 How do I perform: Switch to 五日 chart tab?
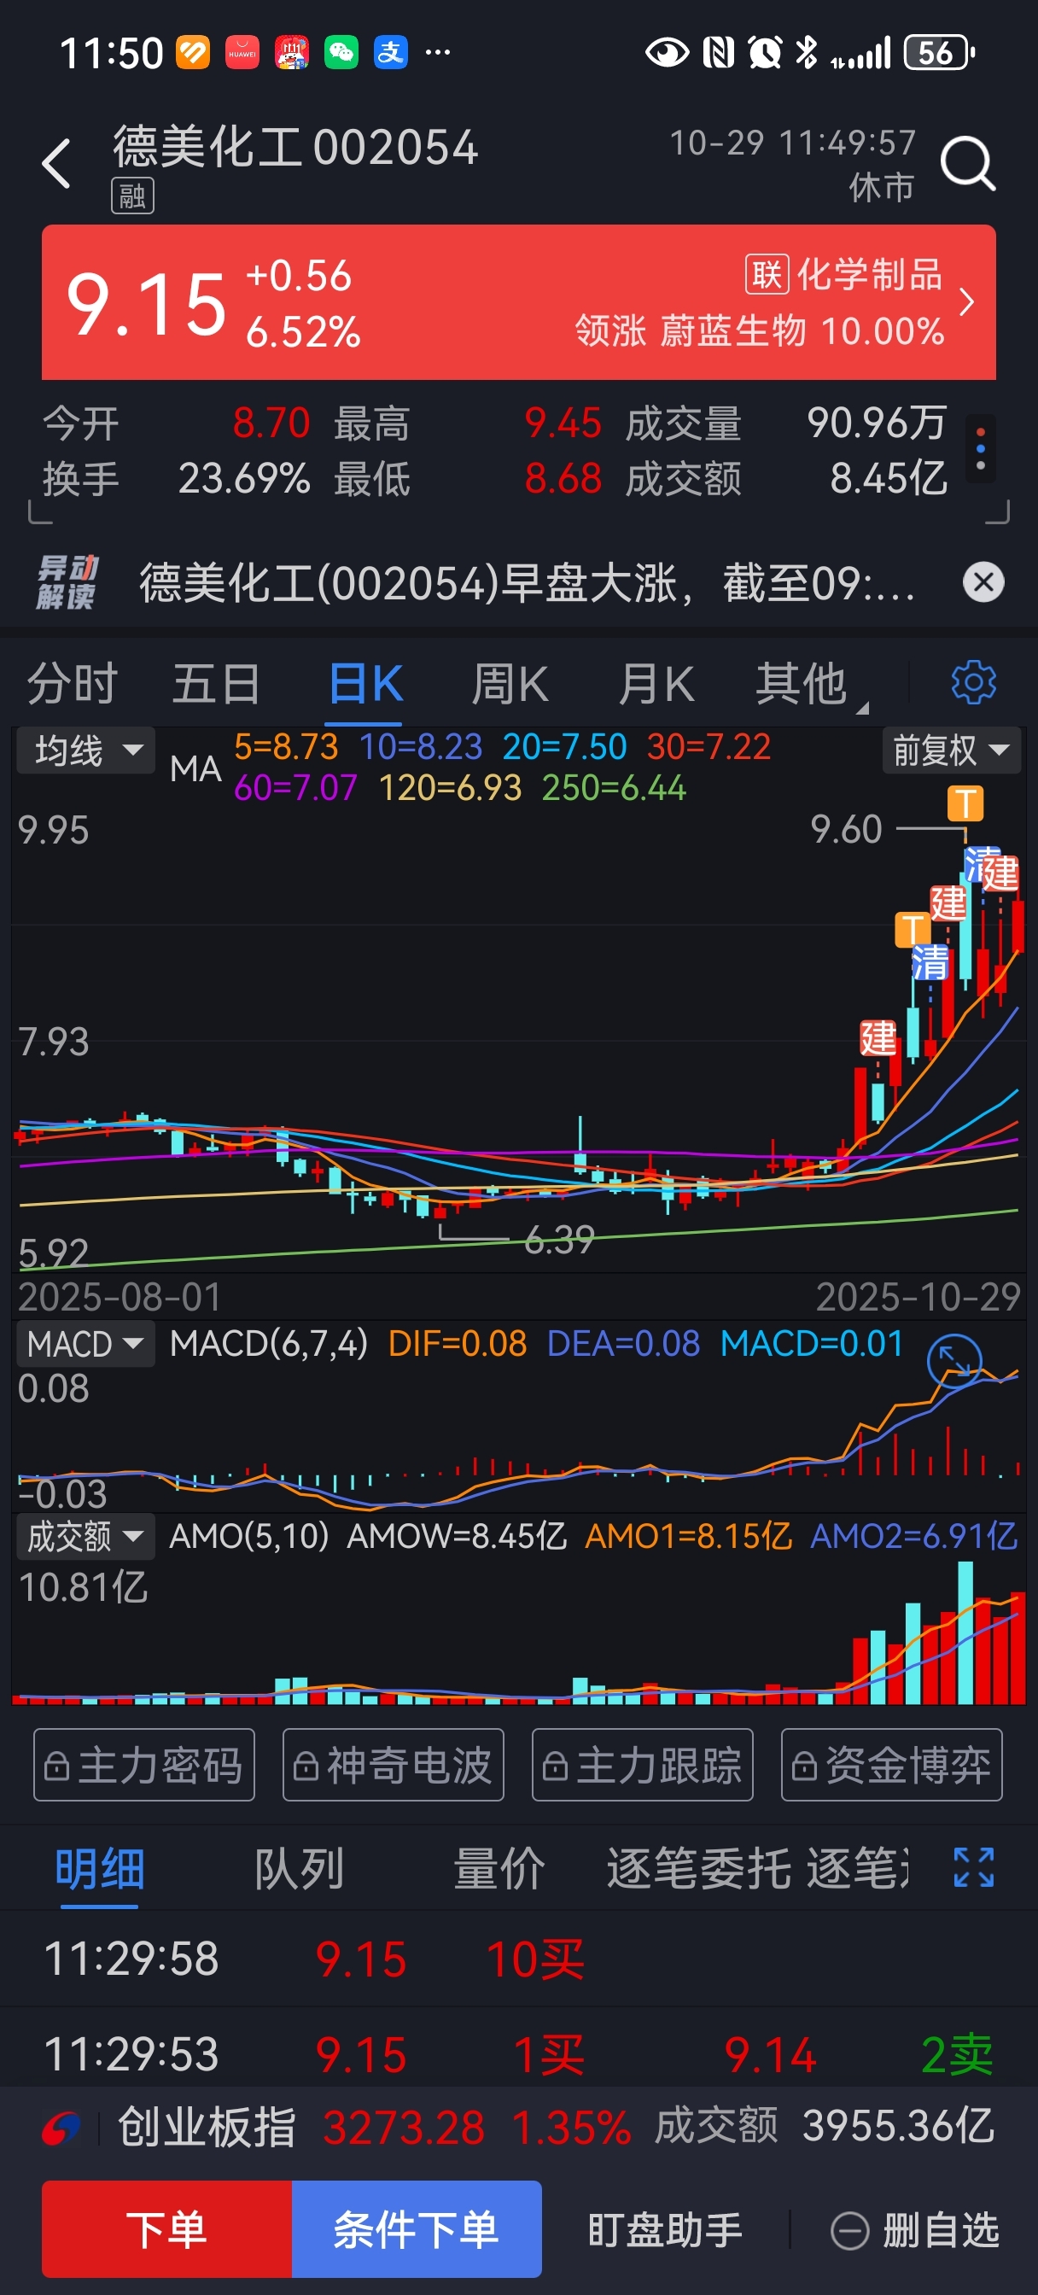[x=217, y=684]
